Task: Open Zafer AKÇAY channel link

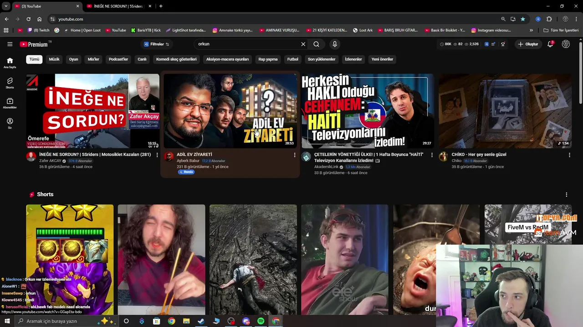Action: click(x=50, y=161)
